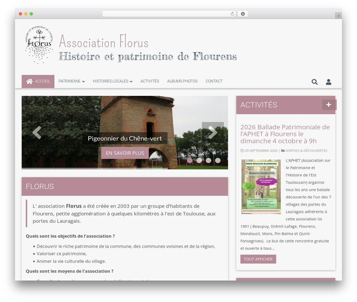Click 'Animer la vie culturelle du village.' bullet

(x=71, y=261)
